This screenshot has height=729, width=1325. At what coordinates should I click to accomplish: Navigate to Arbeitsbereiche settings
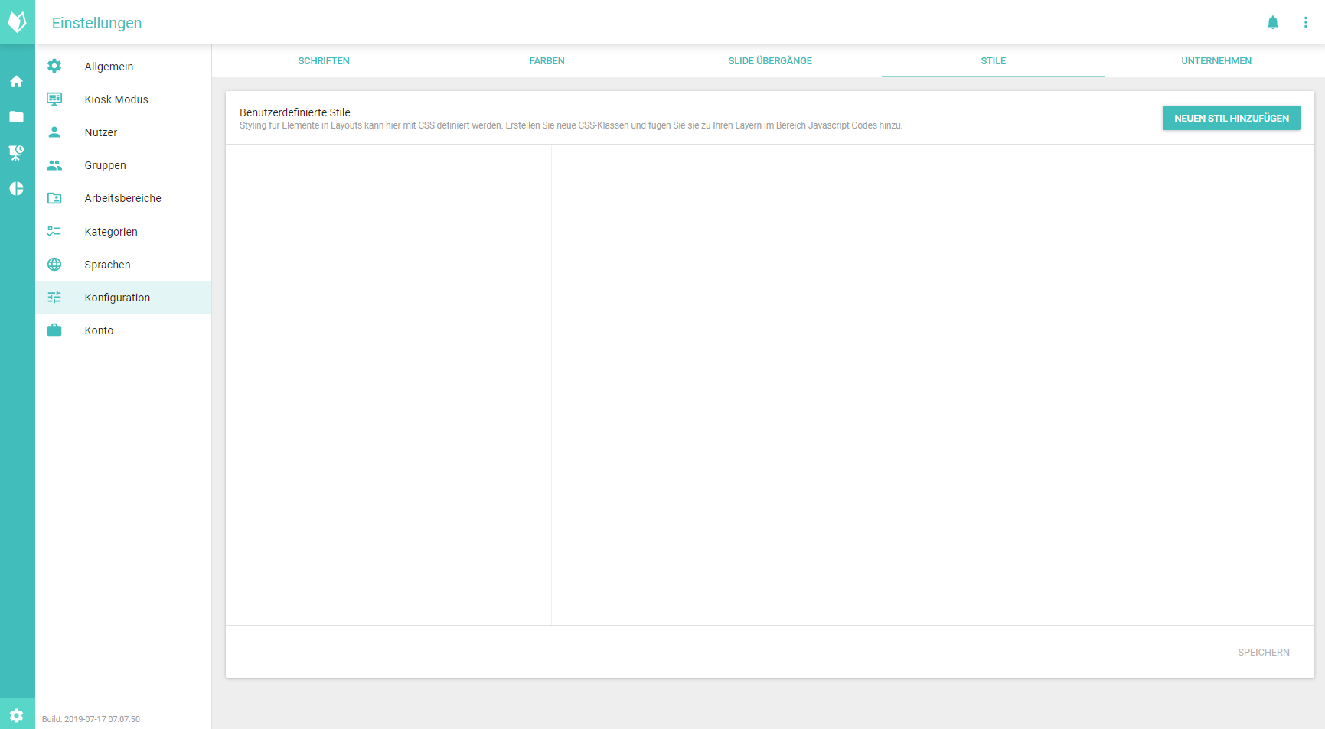point(122,198)
